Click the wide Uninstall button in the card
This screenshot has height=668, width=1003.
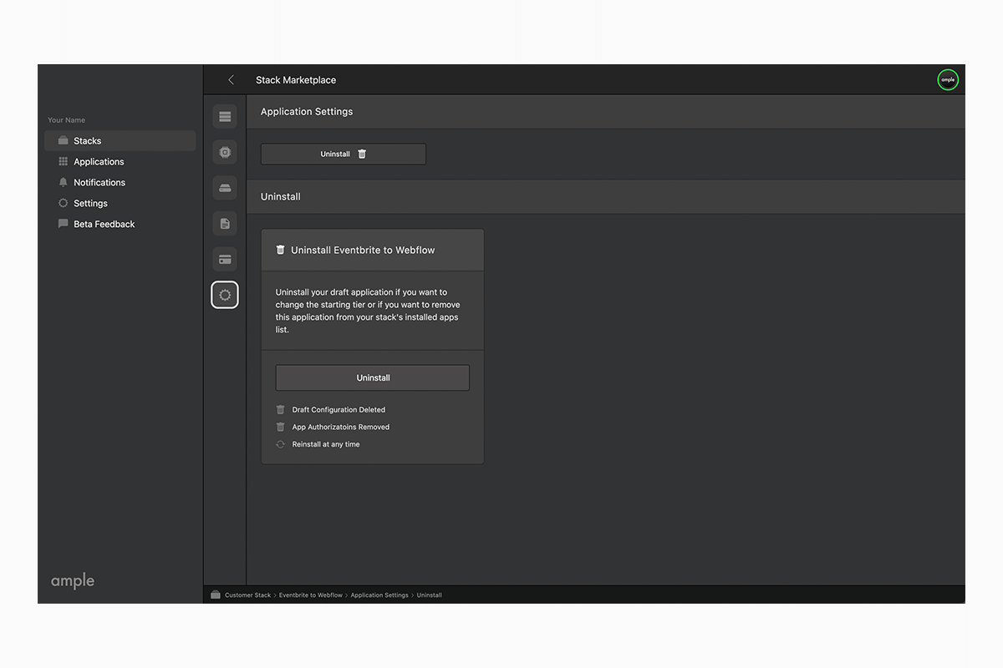pos(373,378)
